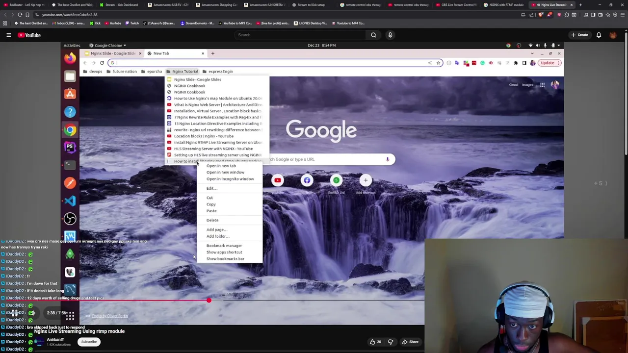Open the future nation bookmarks folder
This screenshot has height=353, width=628.
click(x=121, y=72)
